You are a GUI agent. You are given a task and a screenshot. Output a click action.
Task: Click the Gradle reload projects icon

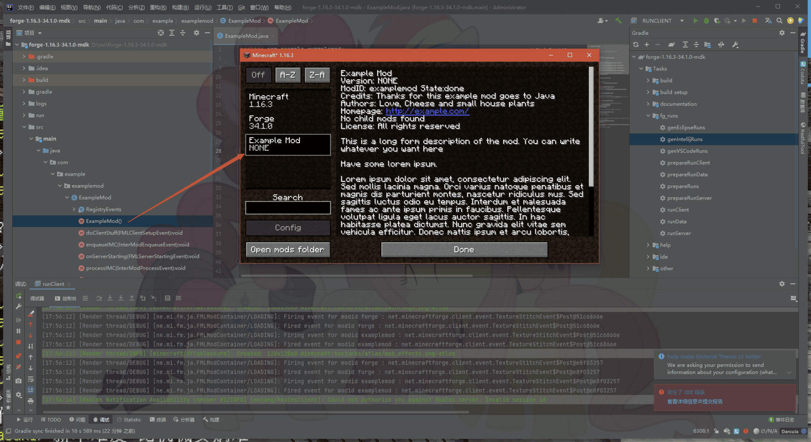636,45
